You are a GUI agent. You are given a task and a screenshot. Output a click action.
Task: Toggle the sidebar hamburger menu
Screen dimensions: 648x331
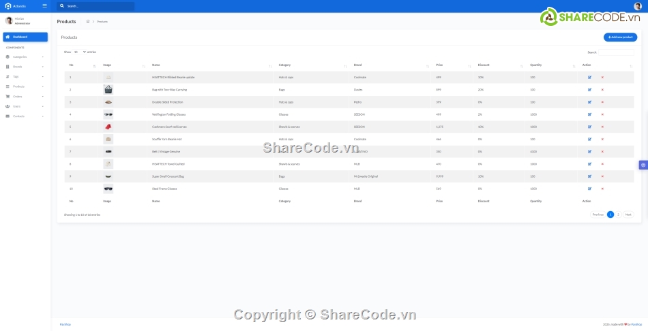pos(44,6)
